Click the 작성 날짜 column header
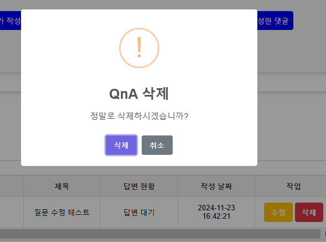 [x=216, y=186]
